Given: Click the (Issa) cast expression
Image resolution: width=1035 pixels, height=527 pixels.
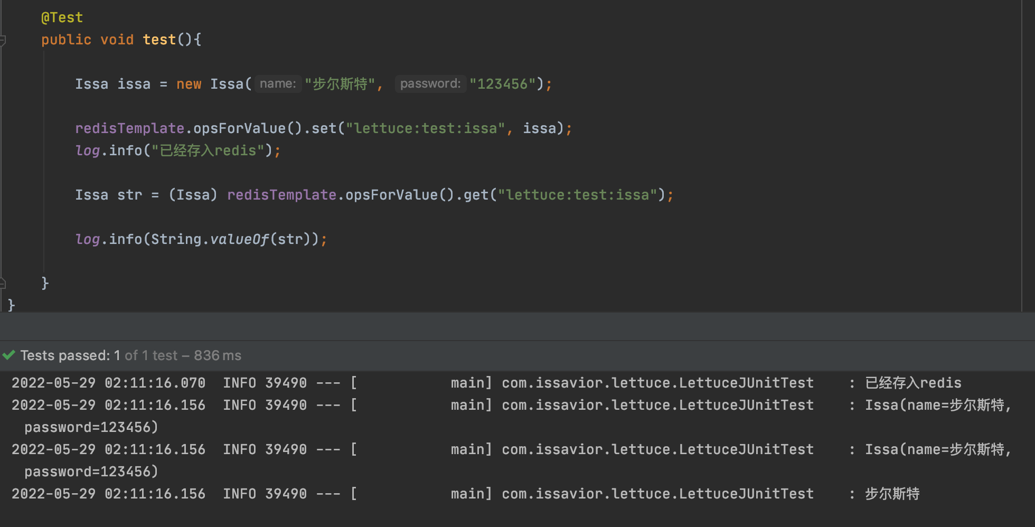Looking at the screenshot, I should [193, 195].
